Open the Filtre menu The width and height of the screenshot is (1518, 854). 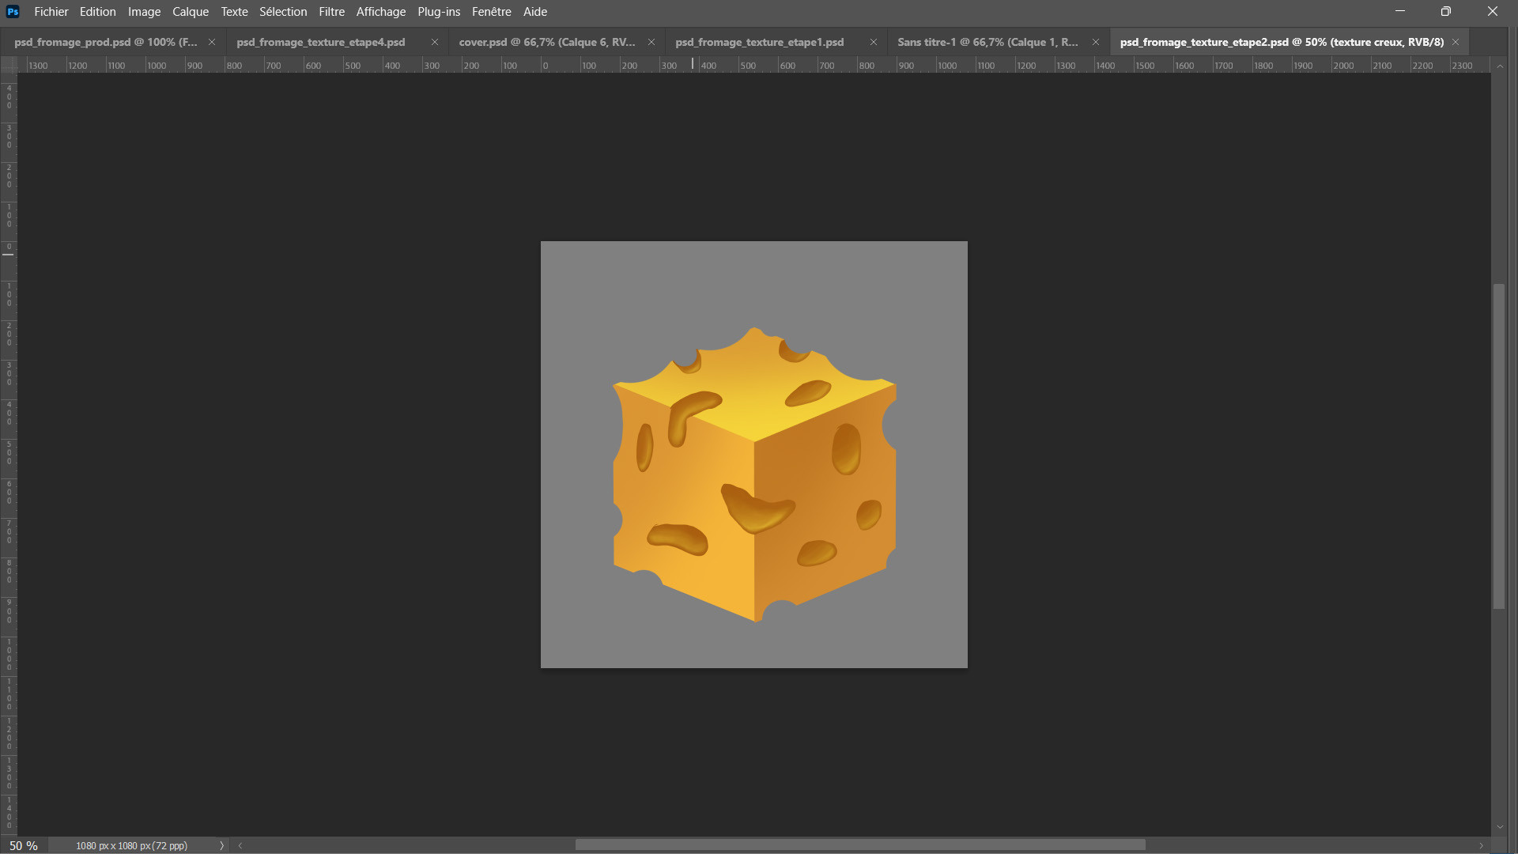click(331, 12)
